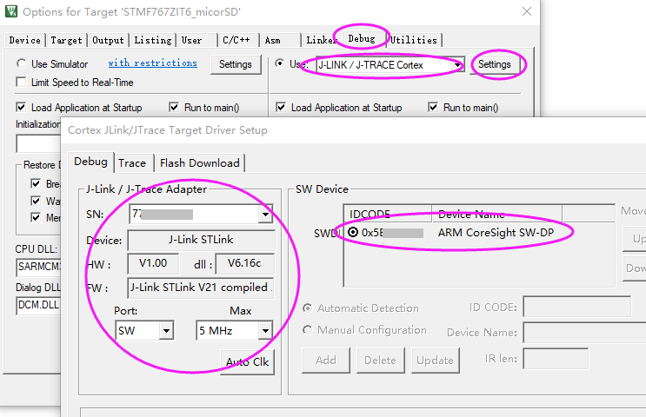This screenshot has height=417, width=646.
Task: Click the Auto Clk button
Action: 247,362
